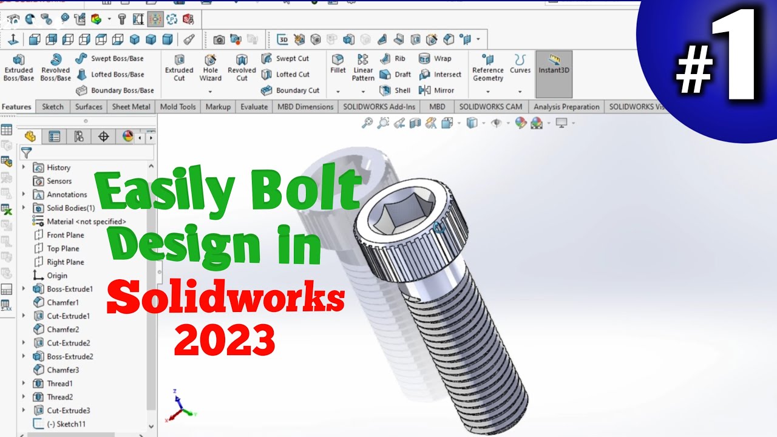Toggle the Instant3D button
777x437 pixels.
[x=554, y=74]
